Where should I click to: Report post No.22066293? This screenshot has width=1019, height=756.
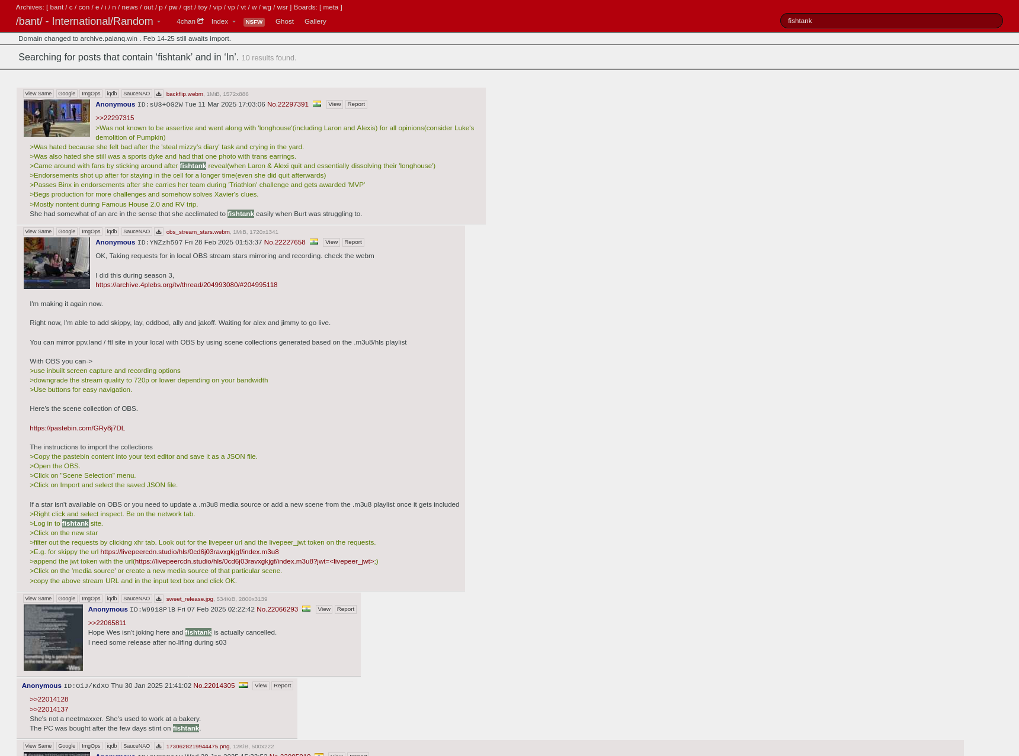coord(345,609)
